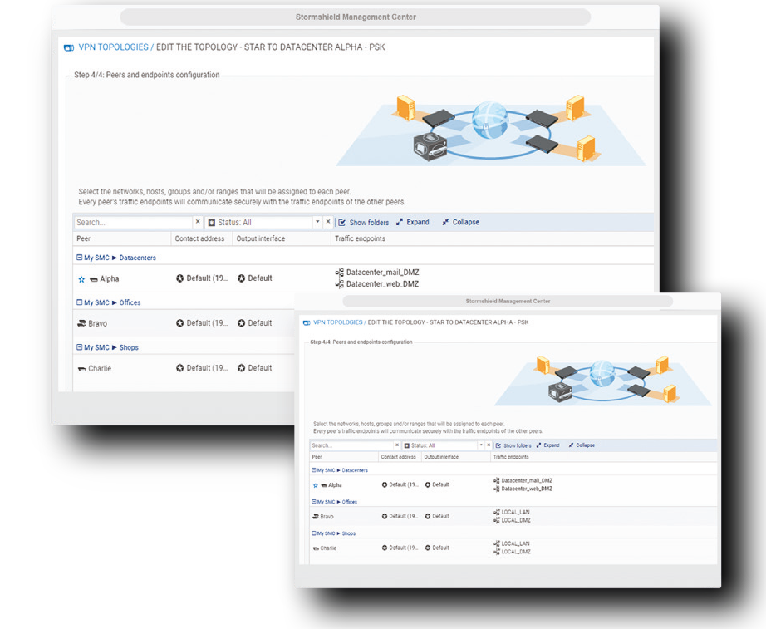Toggle Show folders checkbox in the smaller front window
The width and height of the screenshot is (766, 629).
tap(498, 445)
